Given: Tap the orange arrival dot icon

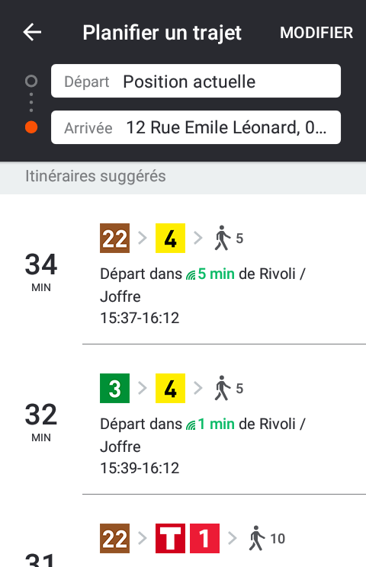Looking at the screenshot, I should point(31,127).
